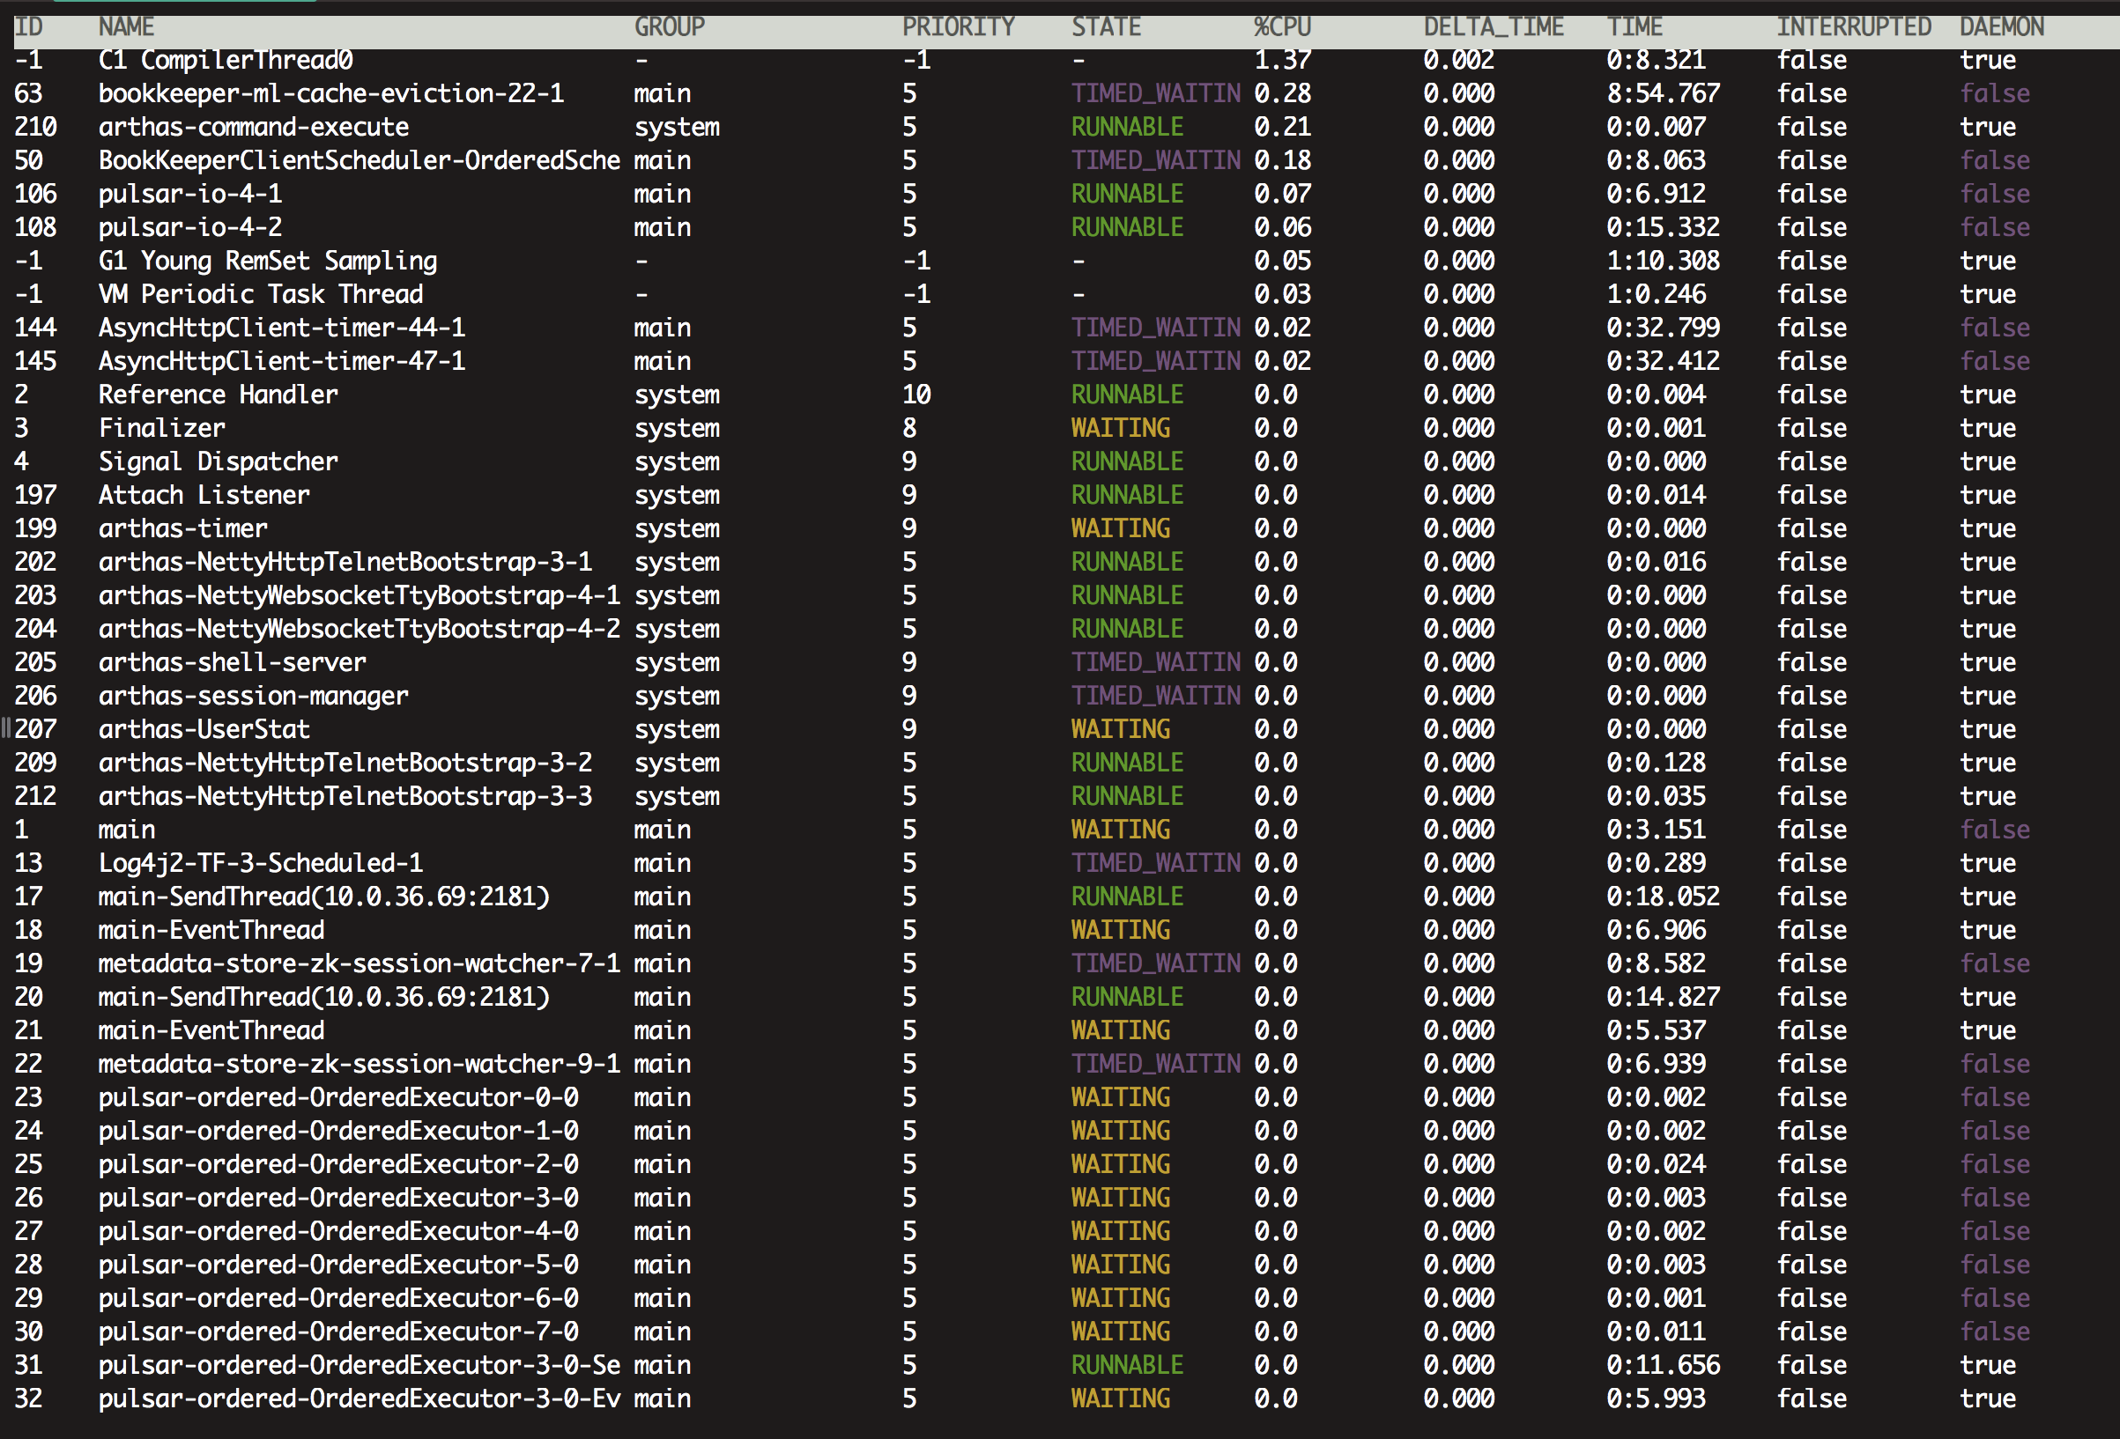Click the pane divider handle beside row 207
This screenshot has width=2120, height=1439.
5,727
